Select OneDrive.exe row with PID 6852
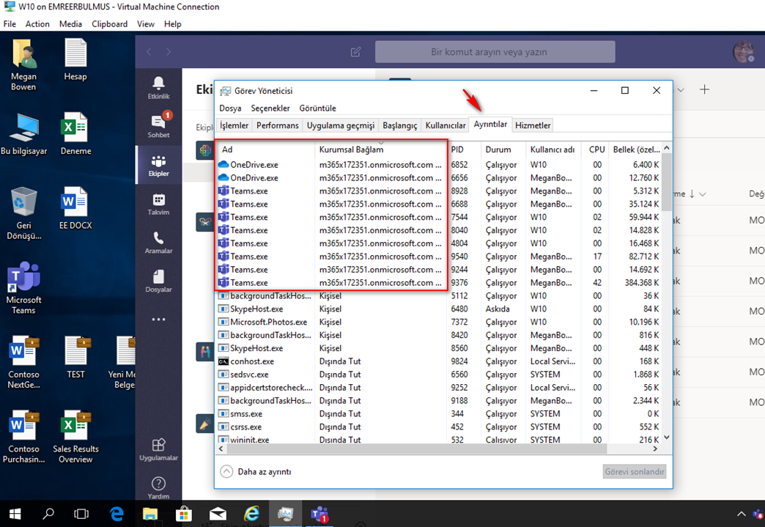The image size is (765, 527). click(x=439, y=165)
